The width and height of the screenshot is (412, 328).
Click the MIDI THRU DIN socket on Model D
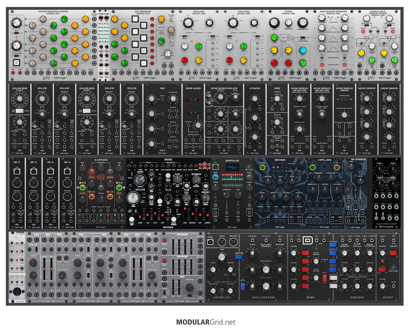coord(233,242)
